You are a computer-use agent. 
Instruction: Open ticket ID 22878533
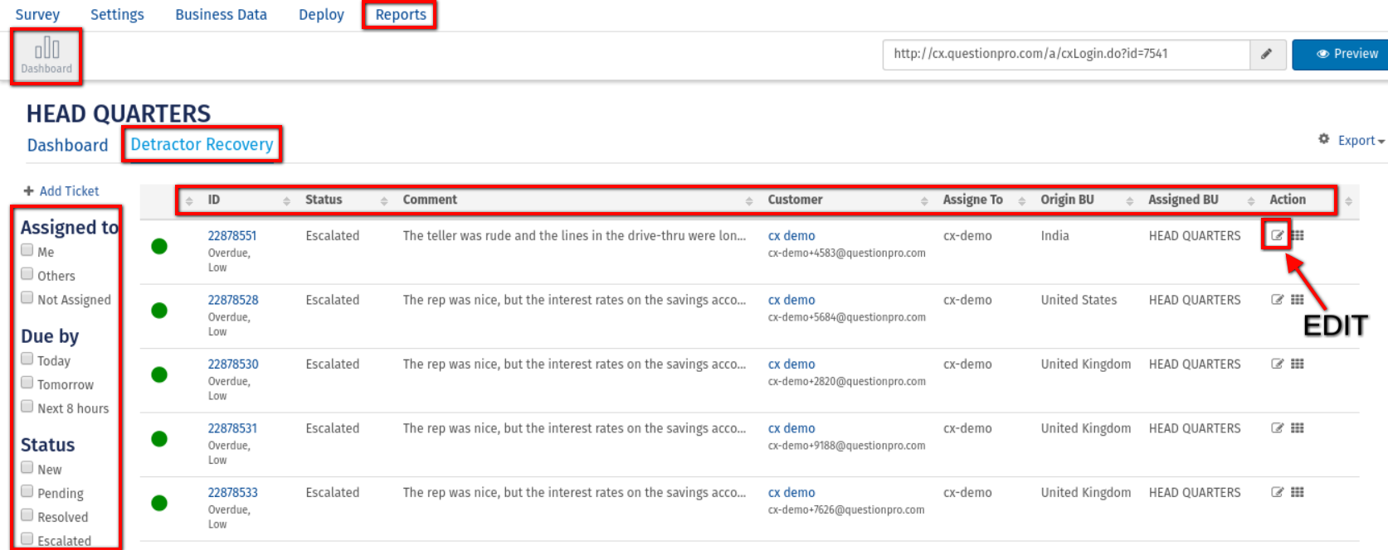point(232,492)
